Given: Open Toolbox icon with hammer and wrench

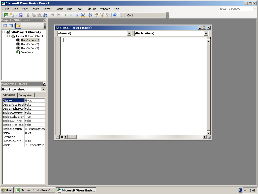Looking at the screenshot, I should pyautogui.click(x=108, y=15).
